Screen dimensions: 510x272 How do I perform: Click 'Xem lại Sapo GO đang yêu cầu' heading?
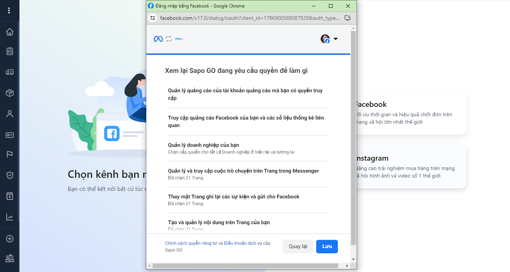click(236, 71)
